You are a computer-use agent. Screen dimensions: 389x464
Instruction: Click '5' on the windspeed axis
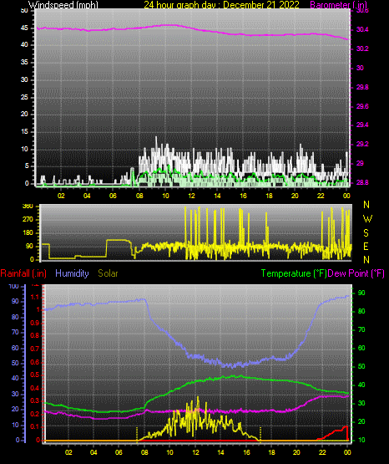(x=27, y=166)
